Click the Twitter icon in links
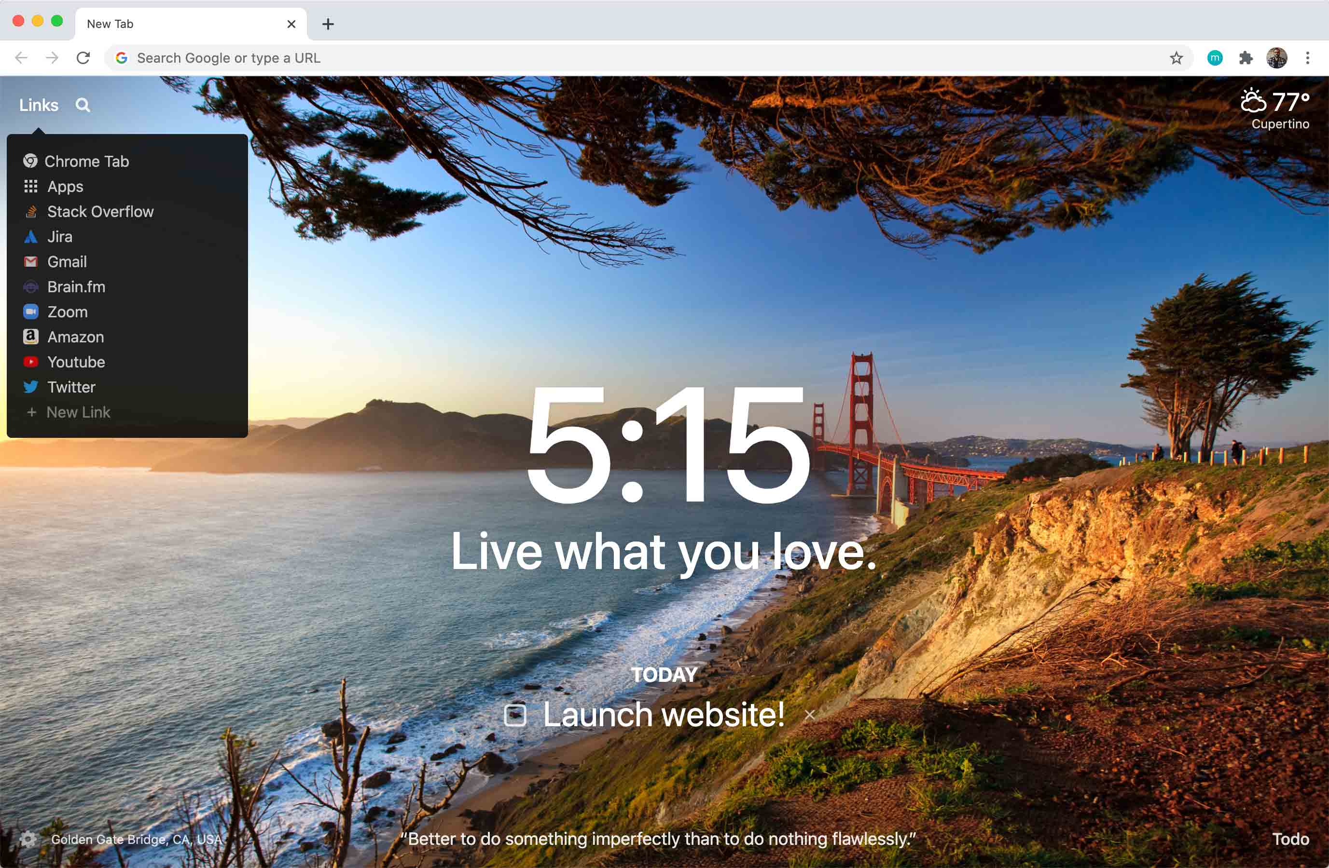 [x=32, y=387]
